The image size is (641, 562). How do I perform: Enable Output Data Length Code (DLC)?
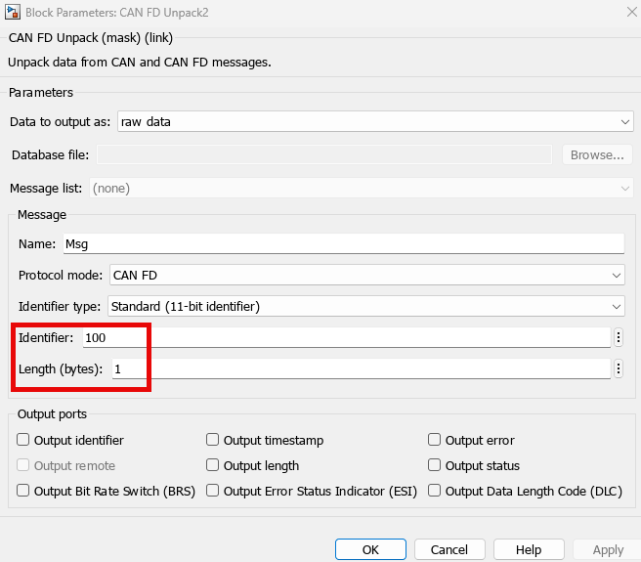pos(435,492)
